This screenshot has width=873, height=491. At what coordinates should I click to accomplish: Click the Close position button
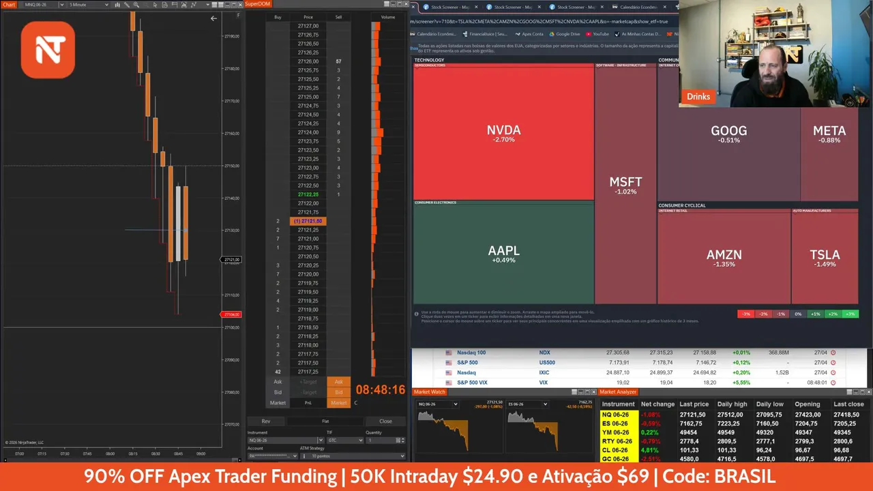coord(385,421)
